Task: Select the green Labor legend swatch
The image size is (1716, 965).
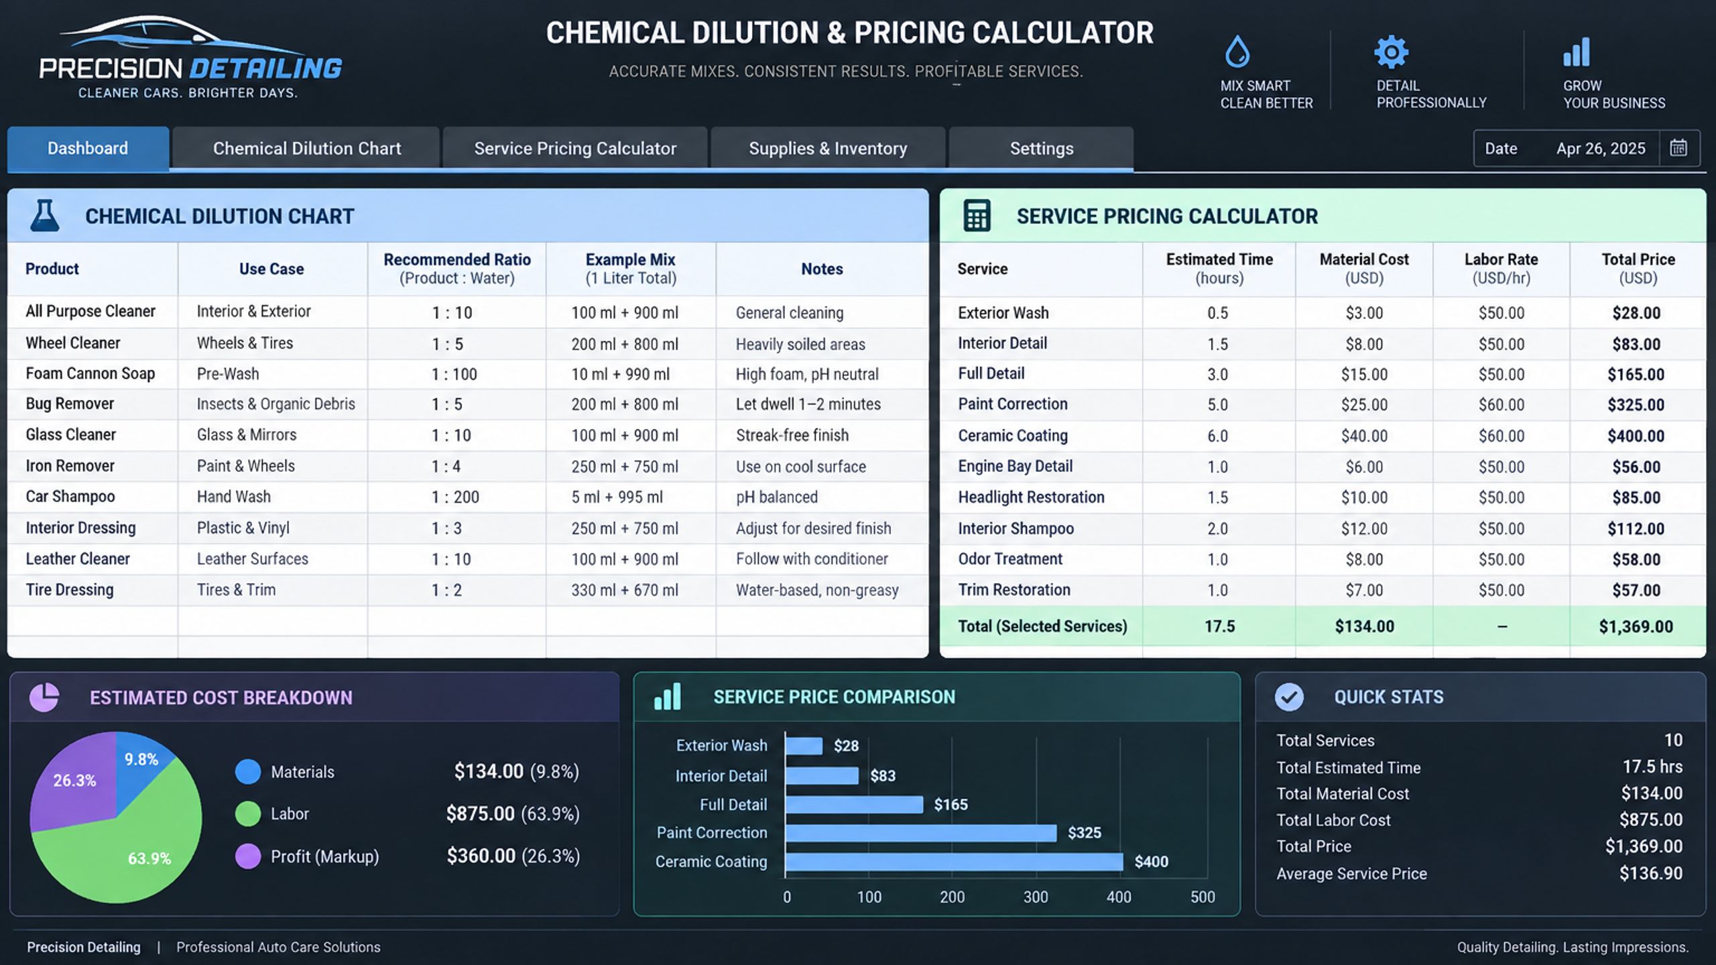Action: 248,814
